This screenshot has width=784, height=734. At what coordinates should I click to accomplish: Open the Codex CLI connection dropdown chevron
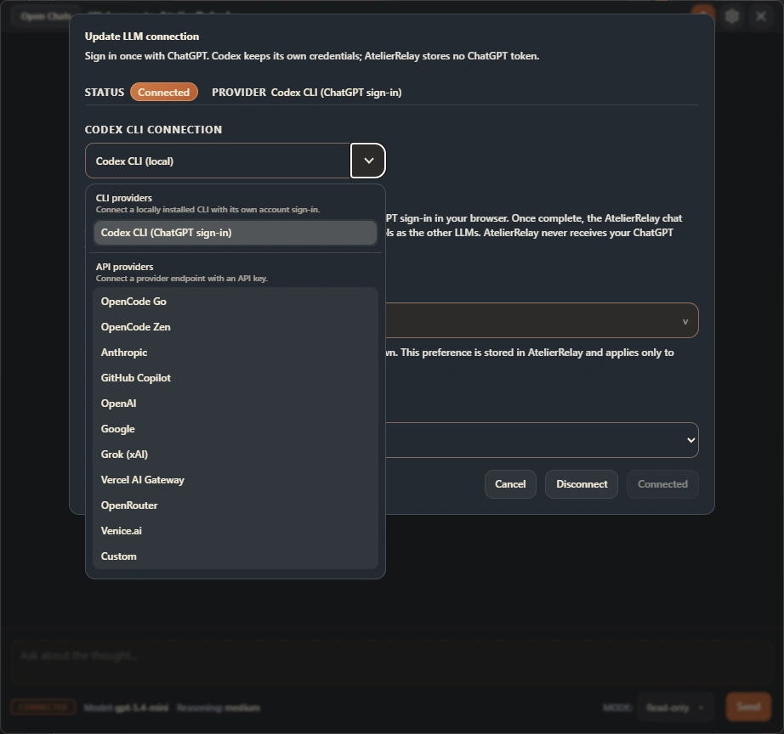point(368,161)
